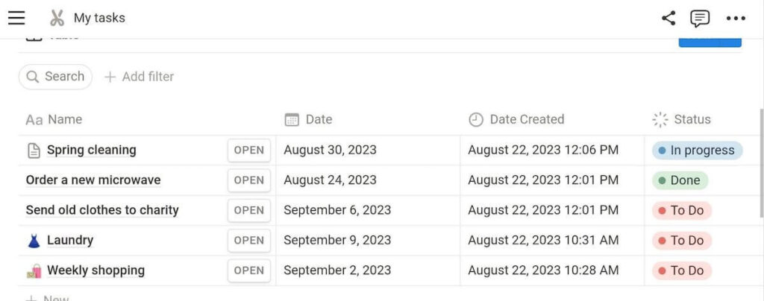Click the Weekly shopping bags icon
The width and height of the screenshot is (764, 301).
click(34, 270)
